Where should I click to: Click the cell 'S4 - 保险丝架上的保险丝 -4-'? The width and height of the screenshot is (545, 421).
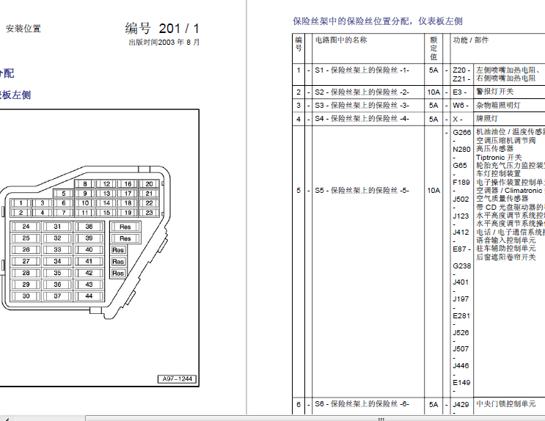[x=362, y=119]
